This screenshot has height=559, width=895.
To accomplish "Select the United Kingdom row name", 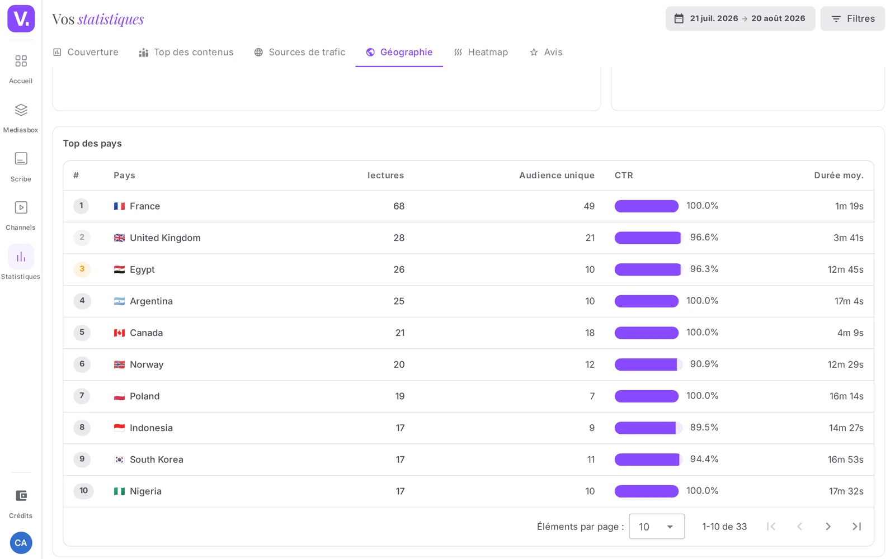I will click(x=165, y=238).
